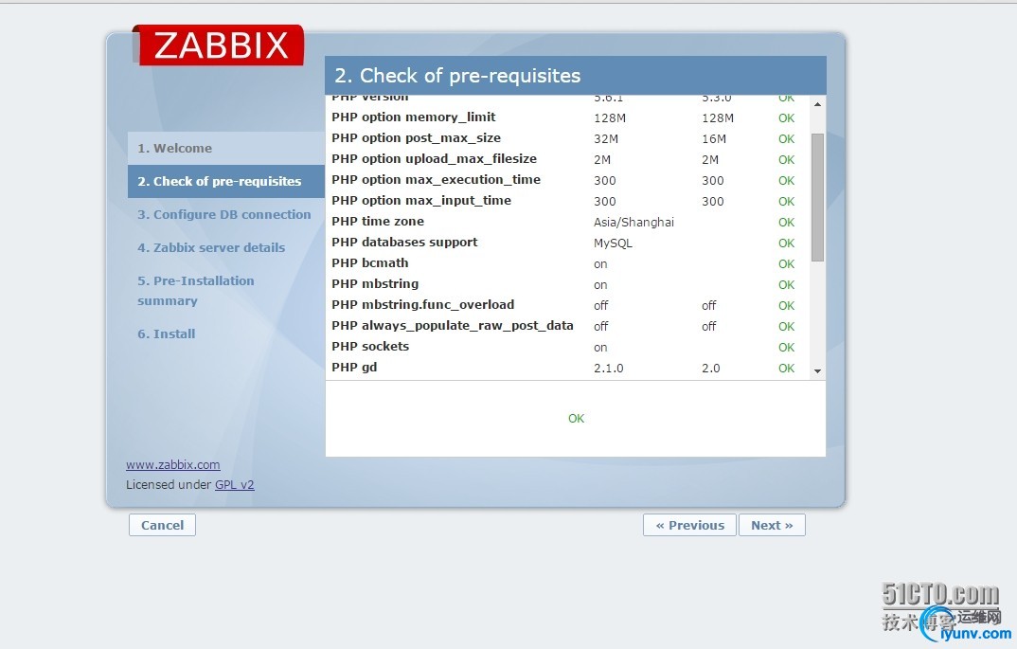The width and height of the screenshot is (1017, 649).
Task: Select the PHP always_populate_raw_post_data label
Action: (452, 325)
